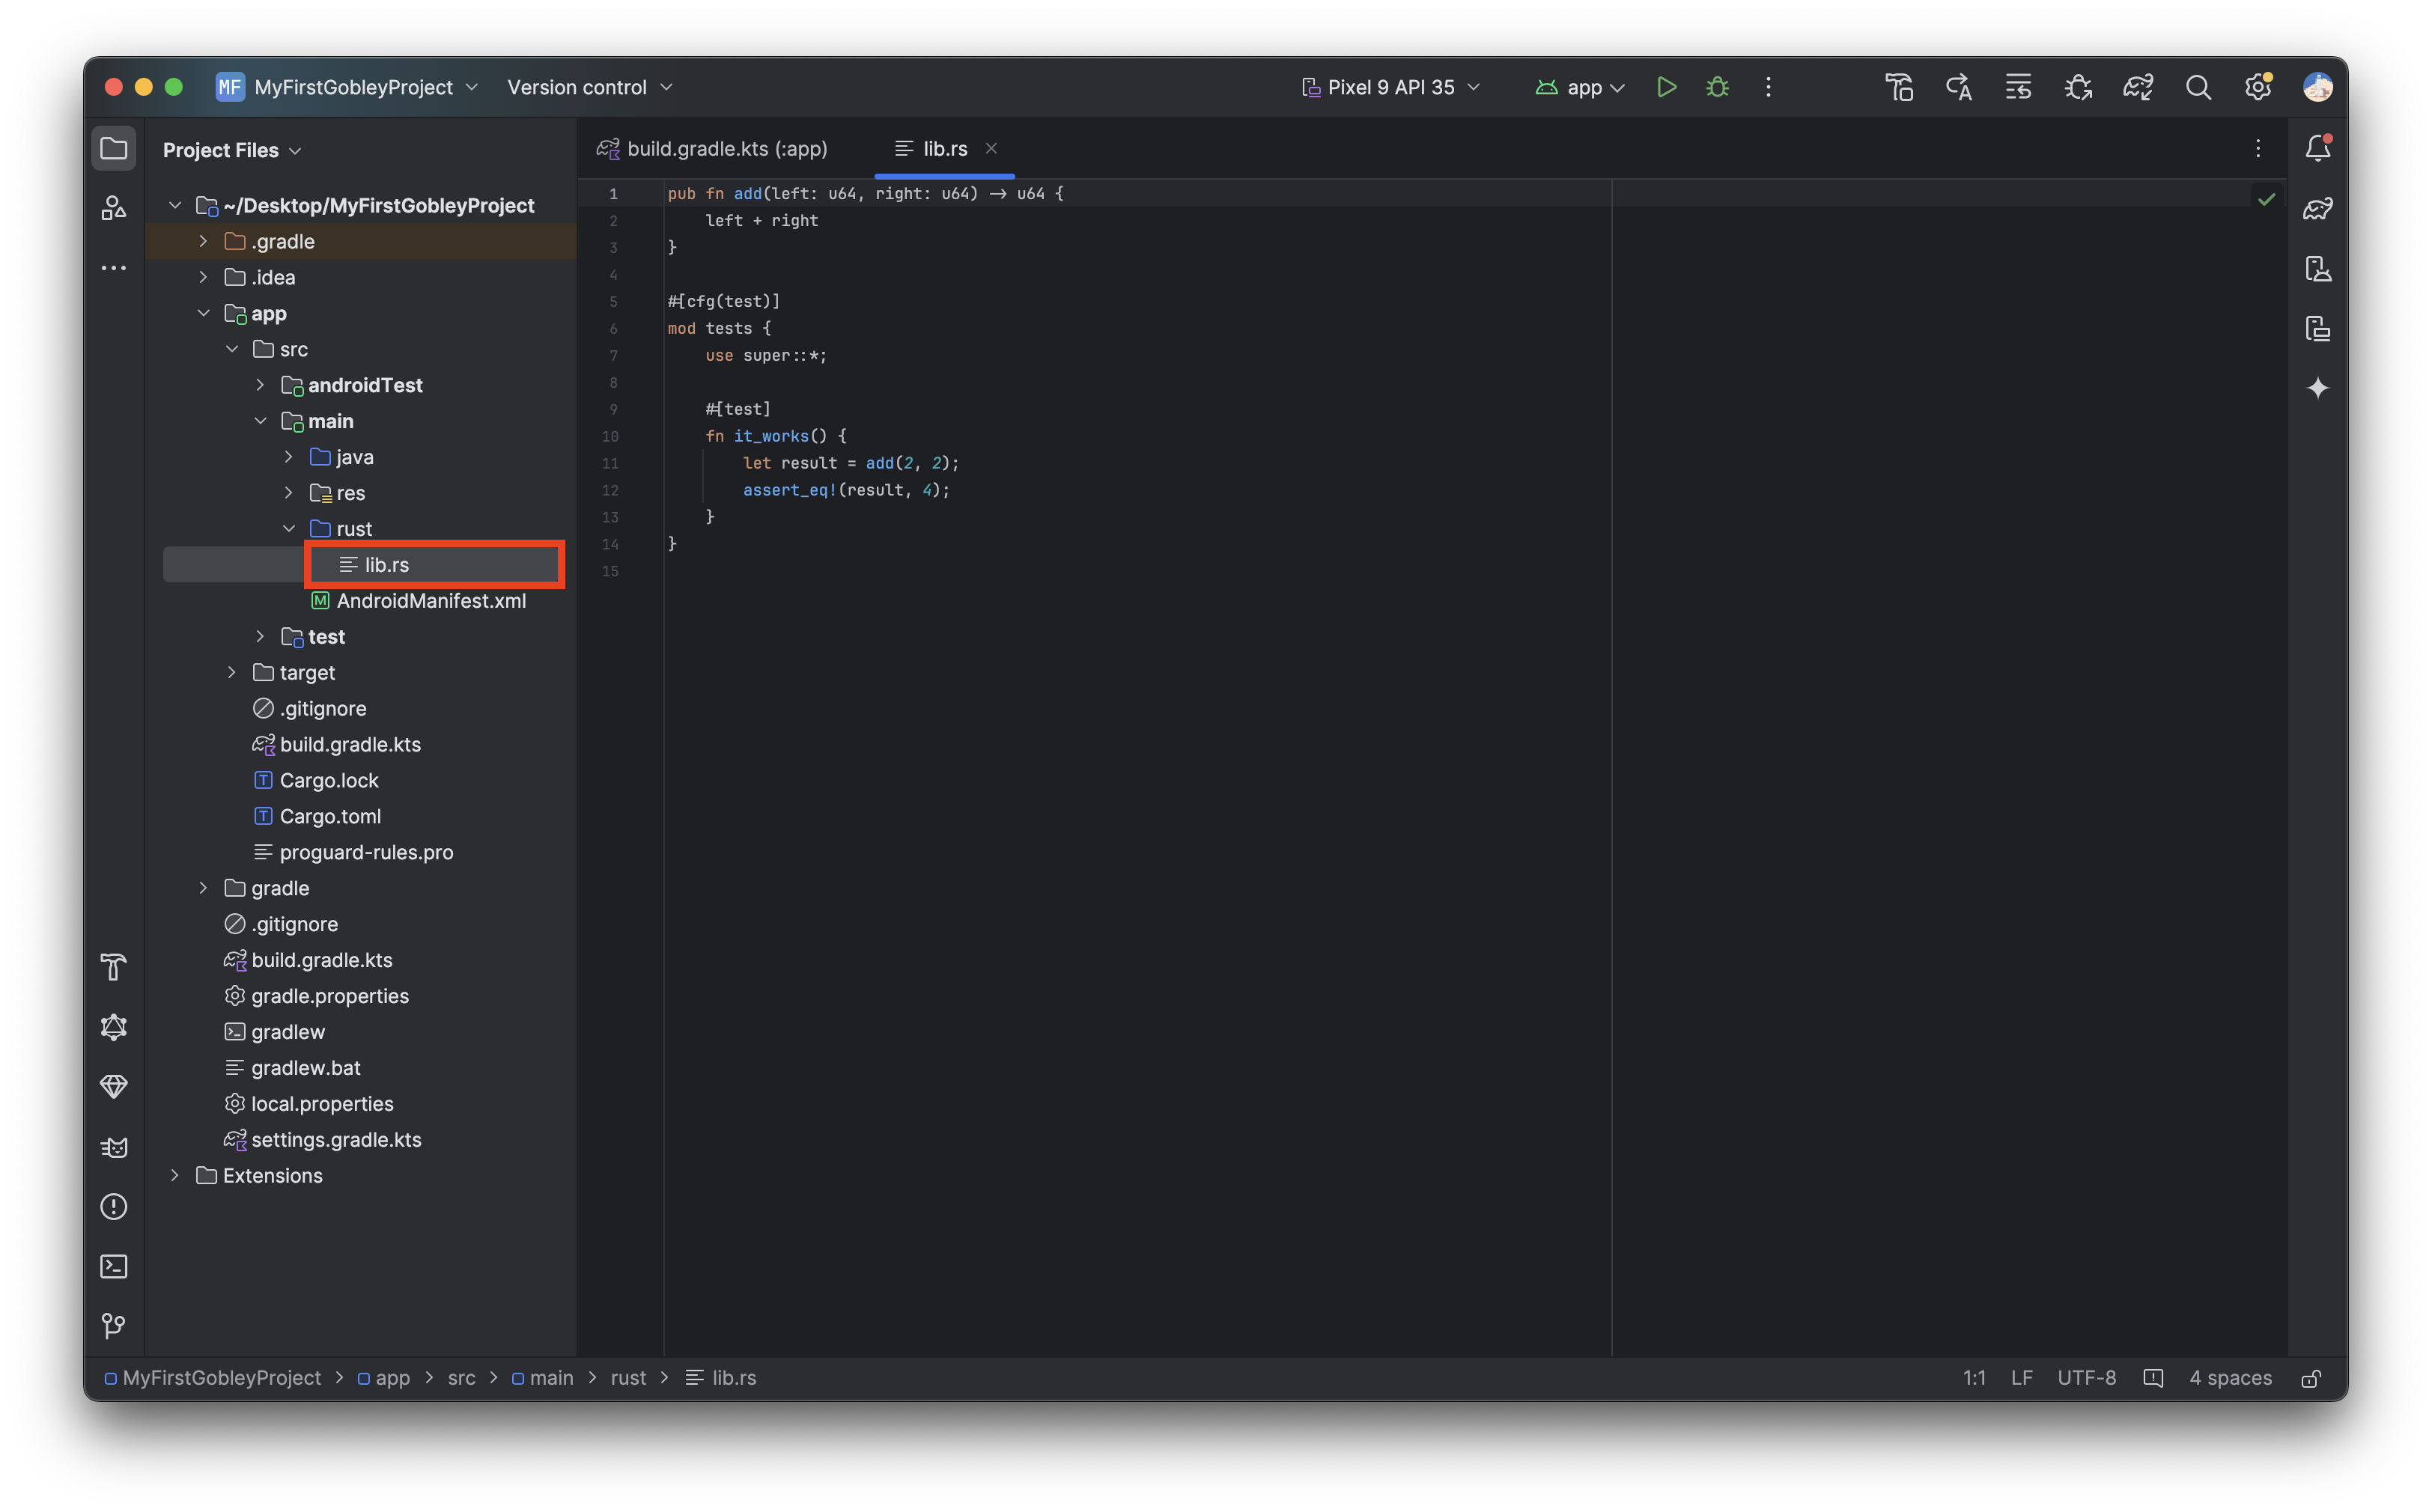Expand the target folder
2432x1512 pixels.
pos(231,672)
